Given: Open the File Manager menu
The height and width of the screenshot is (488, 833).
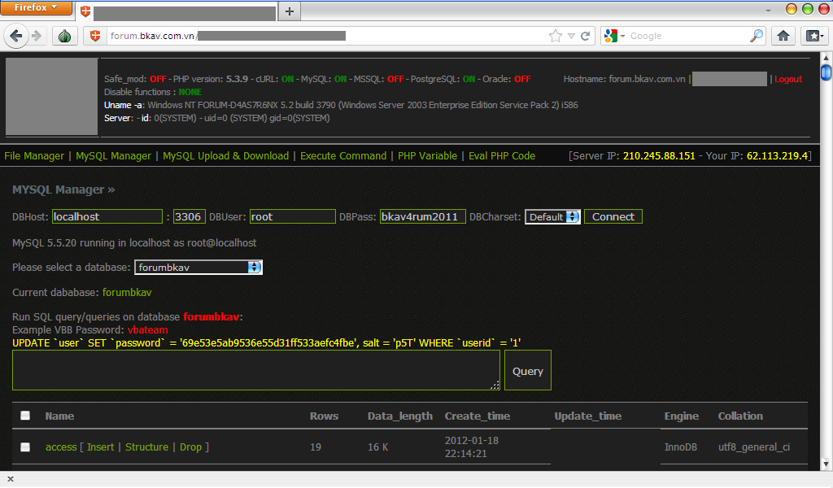Looking at the screenshot, I should pyautogui.click(x=34, y=156).
